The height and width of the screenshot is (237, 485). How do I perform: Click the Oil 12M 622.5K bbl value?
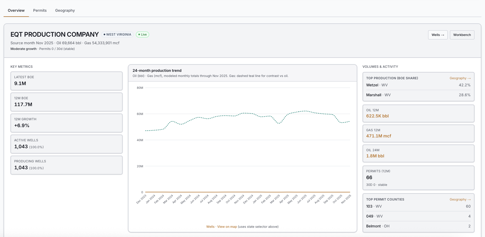pos(377,116)
